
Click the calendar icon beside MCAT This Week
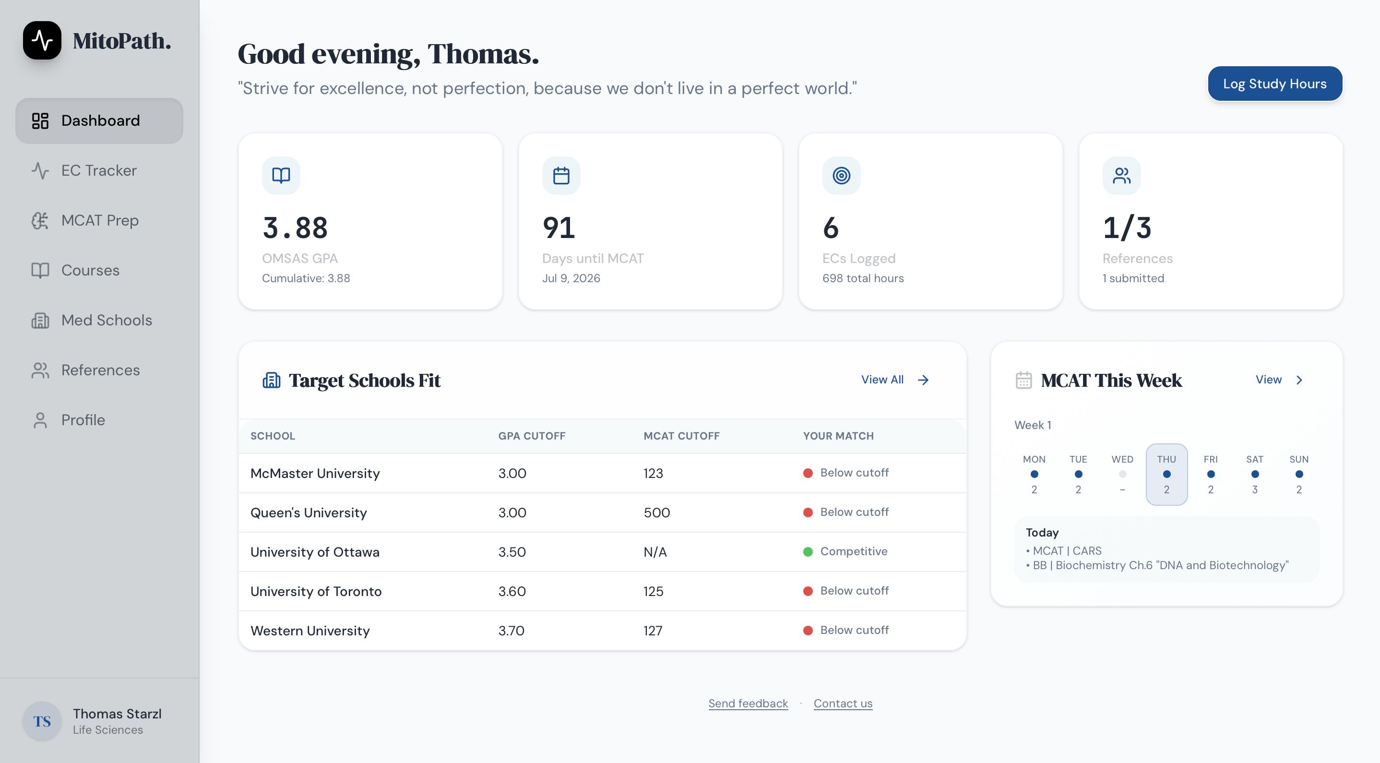coord(1023,380)
